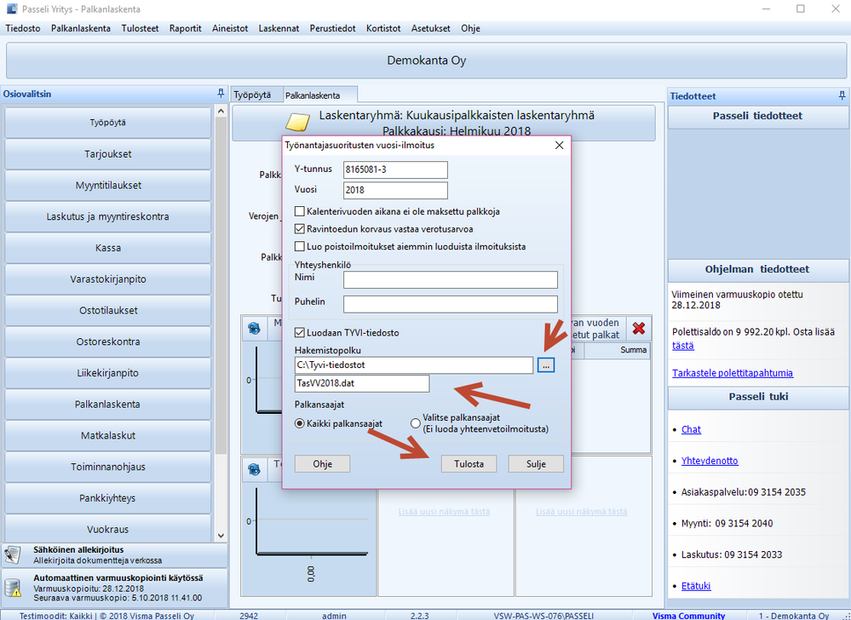
Task: Click Tulosta button in dialog
Action: (469, 464)
